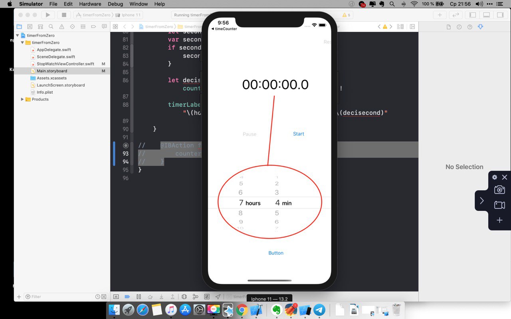This screenshot has height=319, width=511.
Task: Click the Xcode Stop button
Action: coord(63,15)
